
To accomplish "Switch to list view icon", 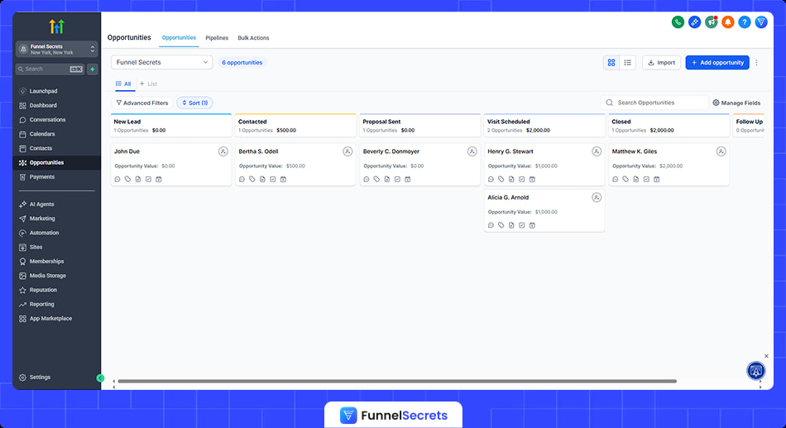I will (x=628, y=63).
